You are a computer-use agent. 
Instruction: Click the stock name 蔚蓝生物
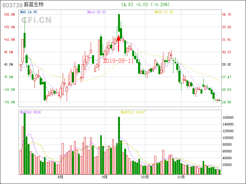click(34, 5)
